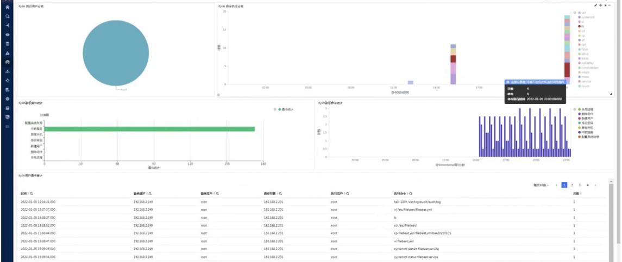Click the '2022-01-05 15:08:44.000' time cell
Viewport: 622px width, 262px height.
pos(38,233)
